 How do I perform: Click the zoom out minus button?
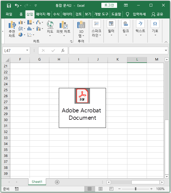tap(120, 189)
